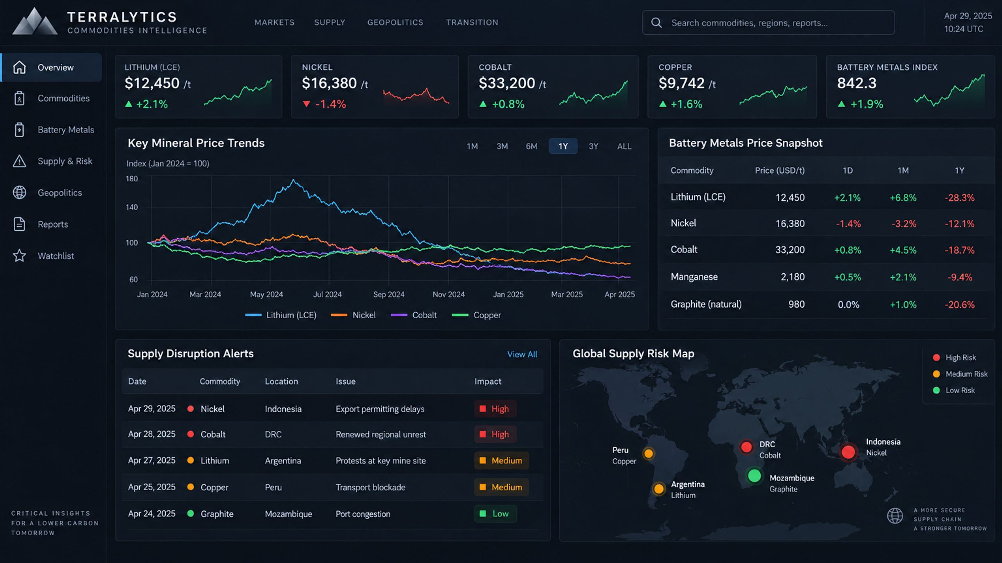The height and width of the screenshot is (563, 1002).
Task: Open the TRANSITION top menu
Action: coord(472,23)
